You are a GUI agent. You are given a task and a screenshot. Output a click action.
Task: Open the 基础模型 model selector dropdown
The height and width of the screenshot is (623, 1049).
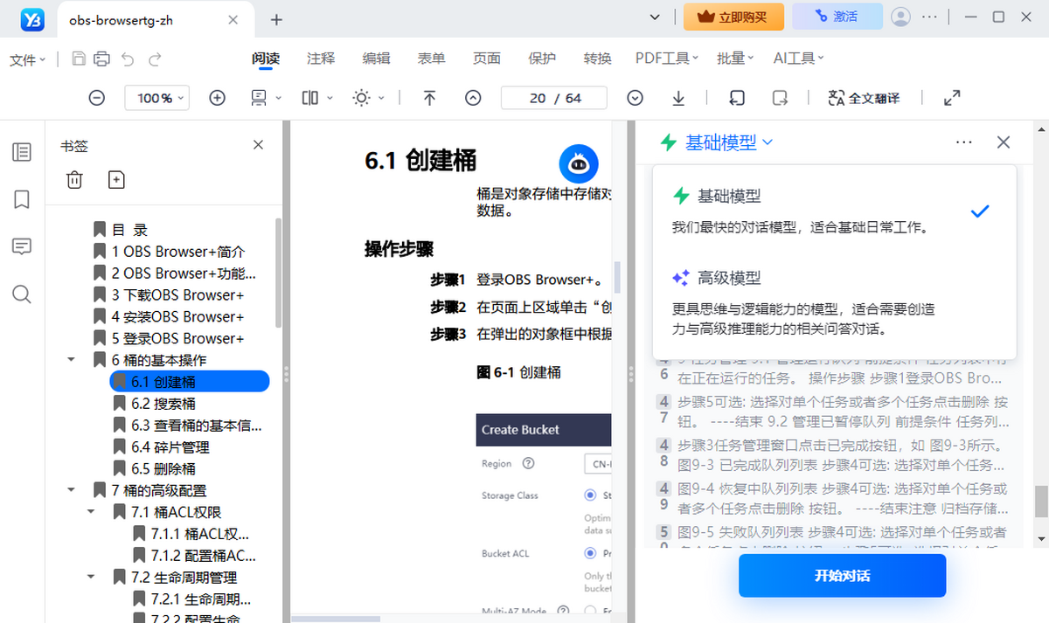[717, 142]
